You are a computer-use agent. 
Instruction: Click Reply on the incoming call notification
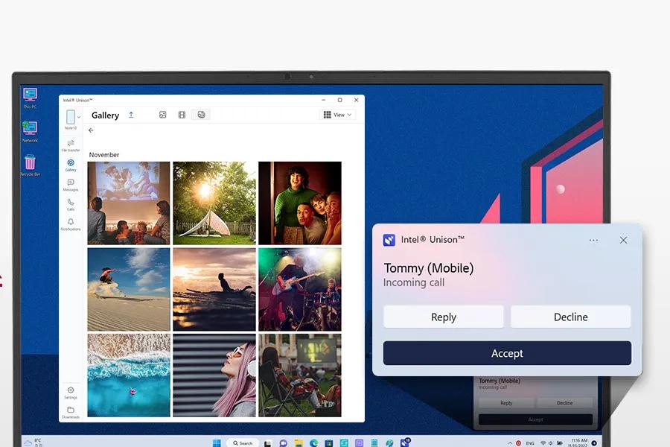click(x=444, y=317)
